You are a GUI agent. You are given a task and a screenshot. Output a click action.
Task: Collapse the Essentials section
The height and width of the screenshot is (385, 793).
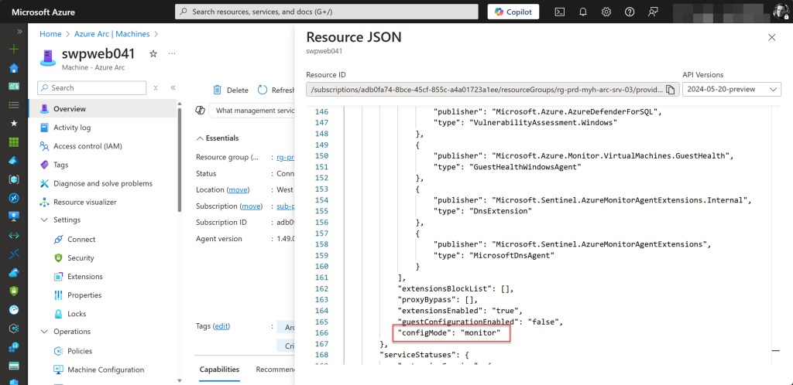199,138
